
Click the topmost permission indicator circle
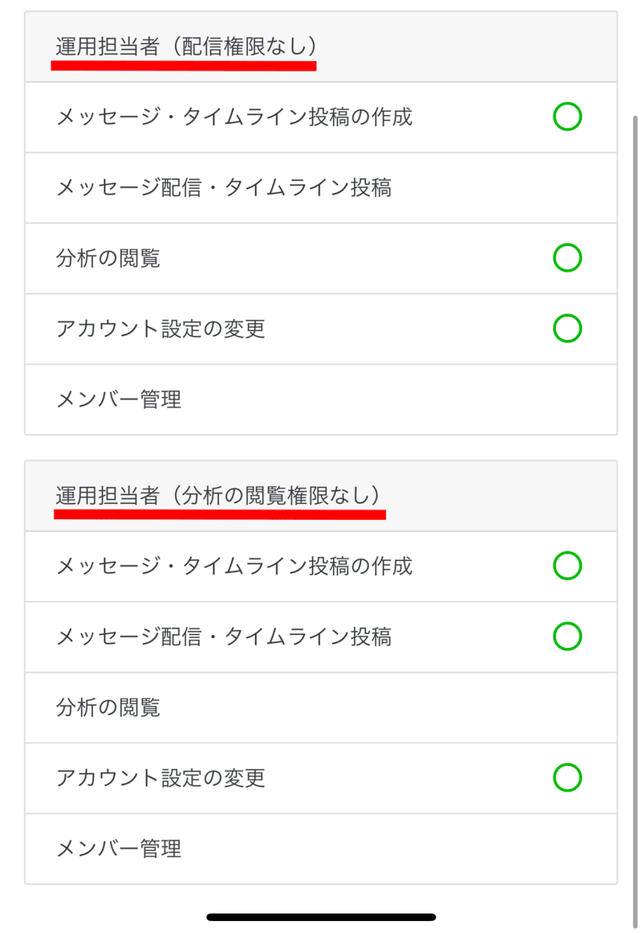pos(567,116)
